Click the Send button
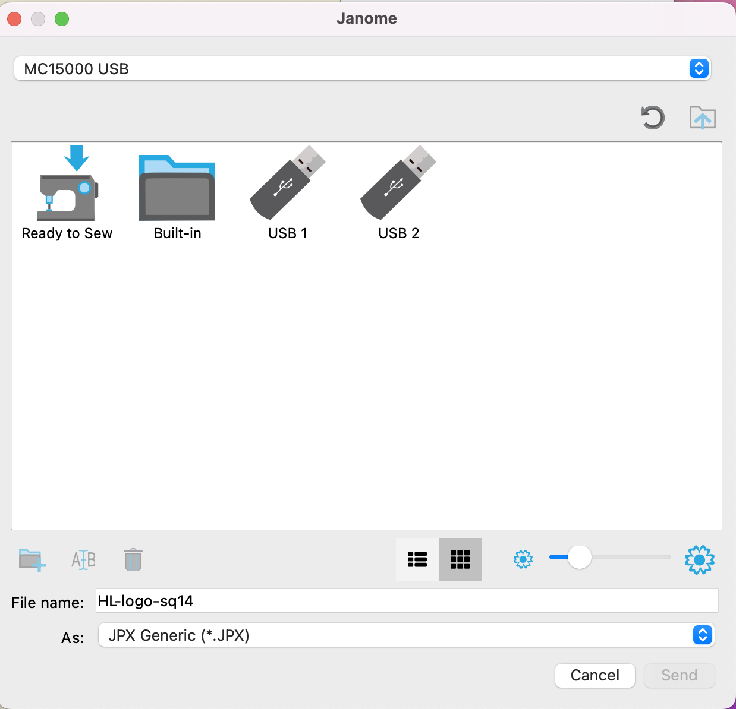This screenshot has height=709, width=736. click(680, 675)
